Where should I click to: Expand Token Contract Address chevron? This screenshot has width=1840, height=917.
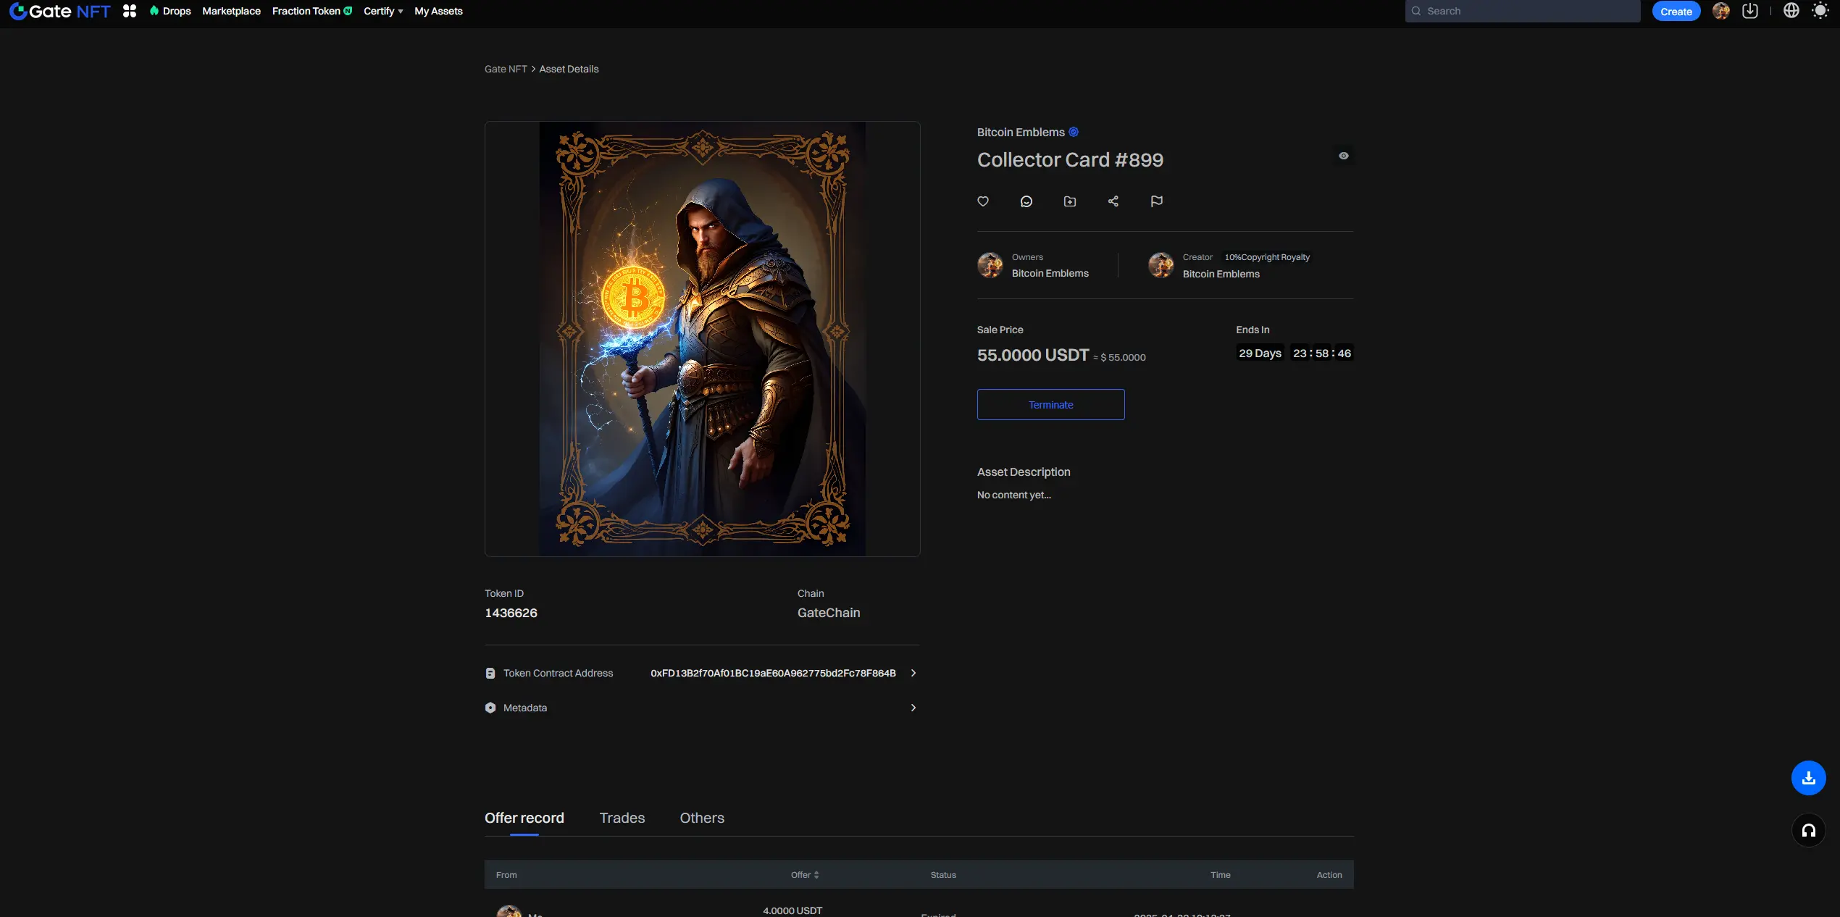(x=913, y=673)
